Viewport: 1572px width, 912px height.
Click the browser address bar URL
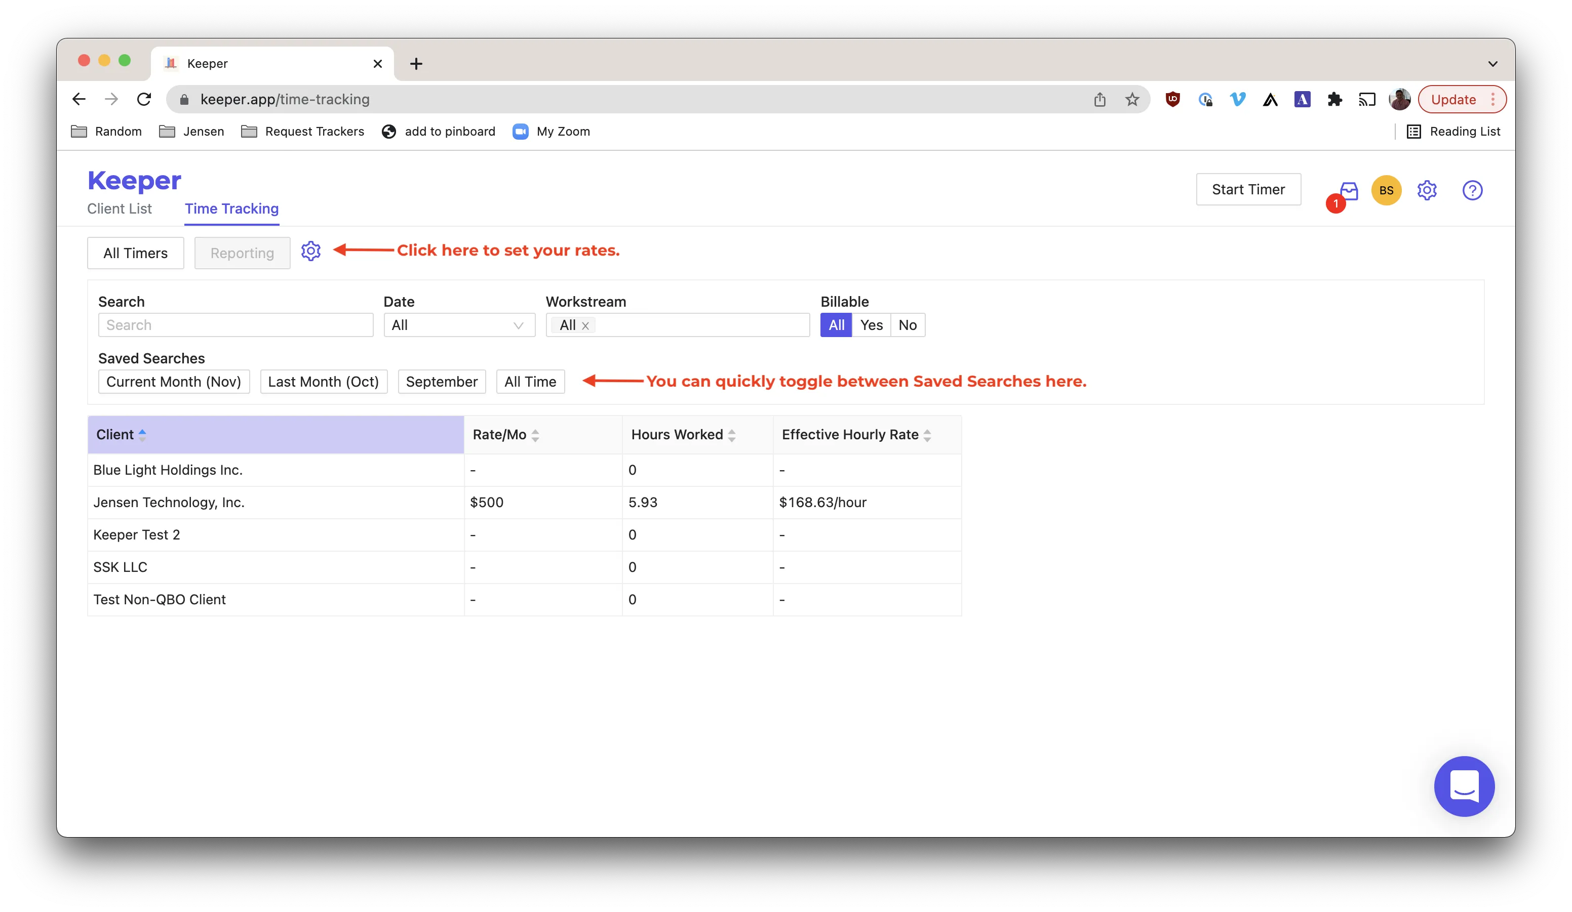click(285, 99)
